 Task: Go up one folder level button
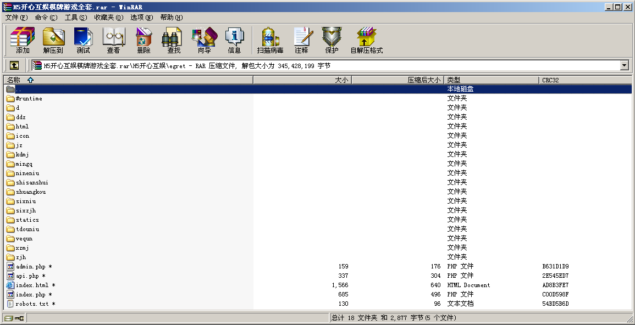pos(14,65)
